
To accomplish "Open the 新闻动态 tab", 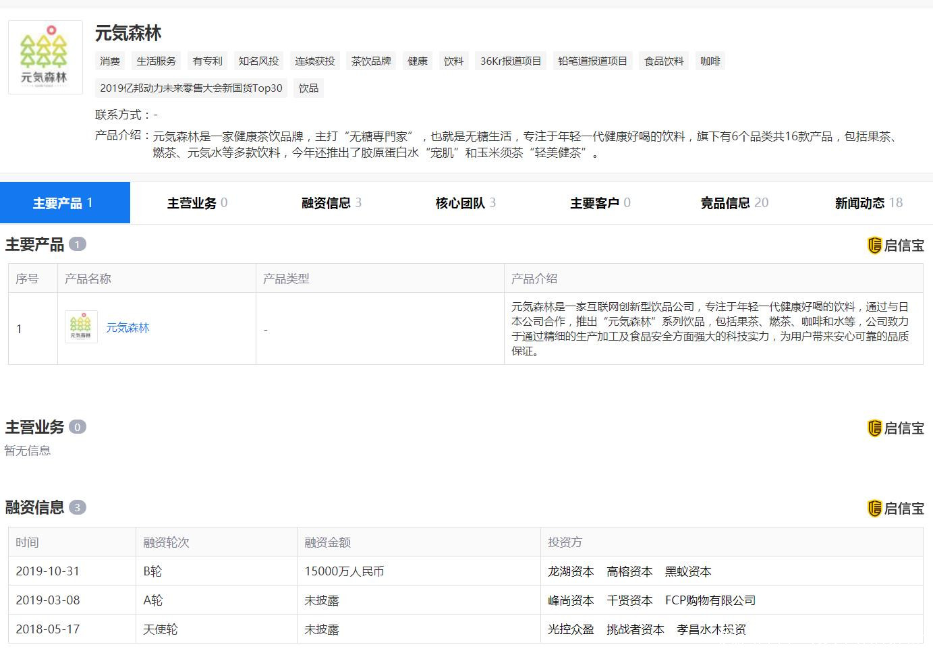I will coord(868,203).
